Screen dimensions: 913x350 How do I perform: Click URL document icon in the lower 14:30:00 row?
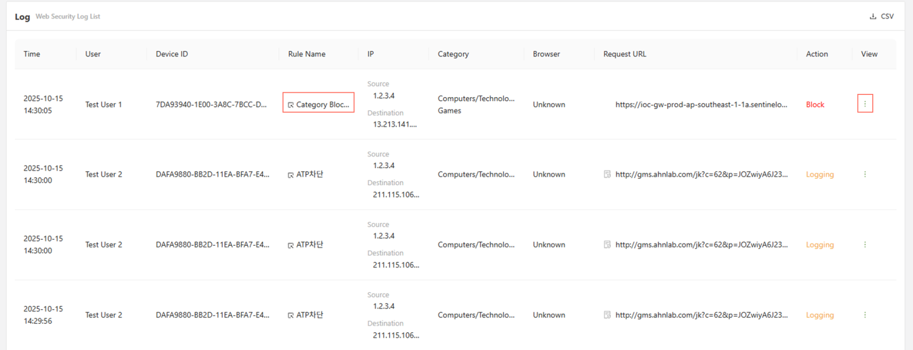607,245
